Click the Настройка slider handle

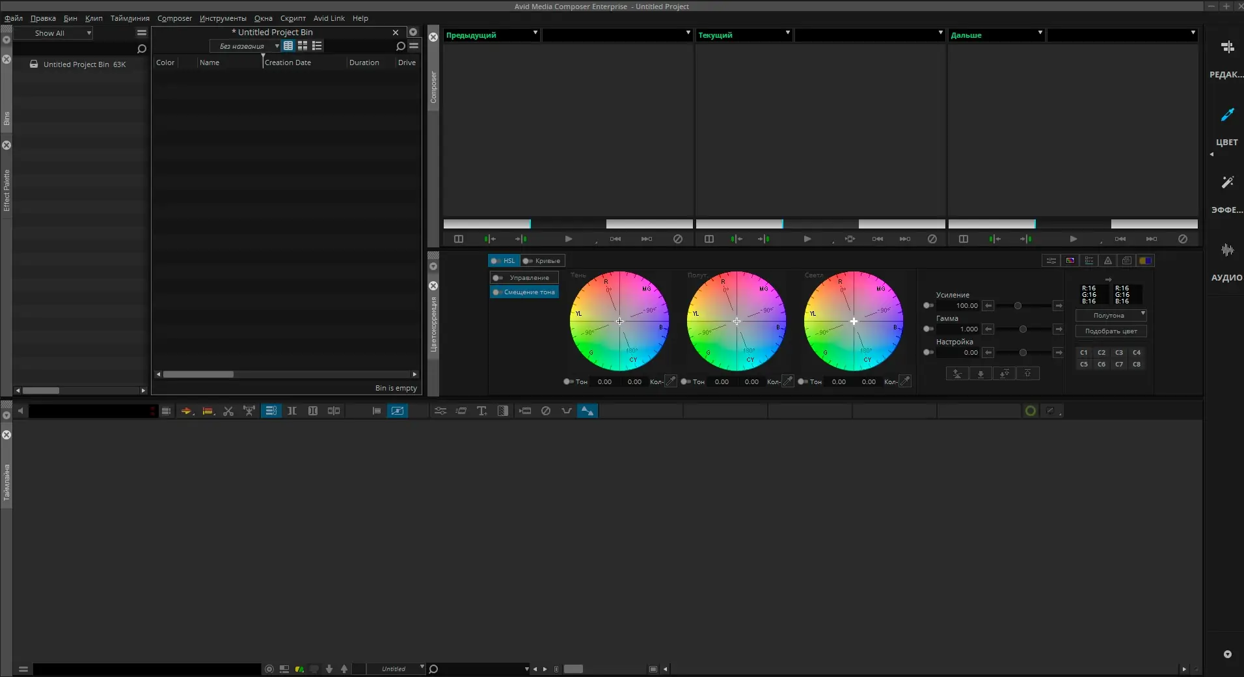pyautogui.click(x=1023, y=352)
